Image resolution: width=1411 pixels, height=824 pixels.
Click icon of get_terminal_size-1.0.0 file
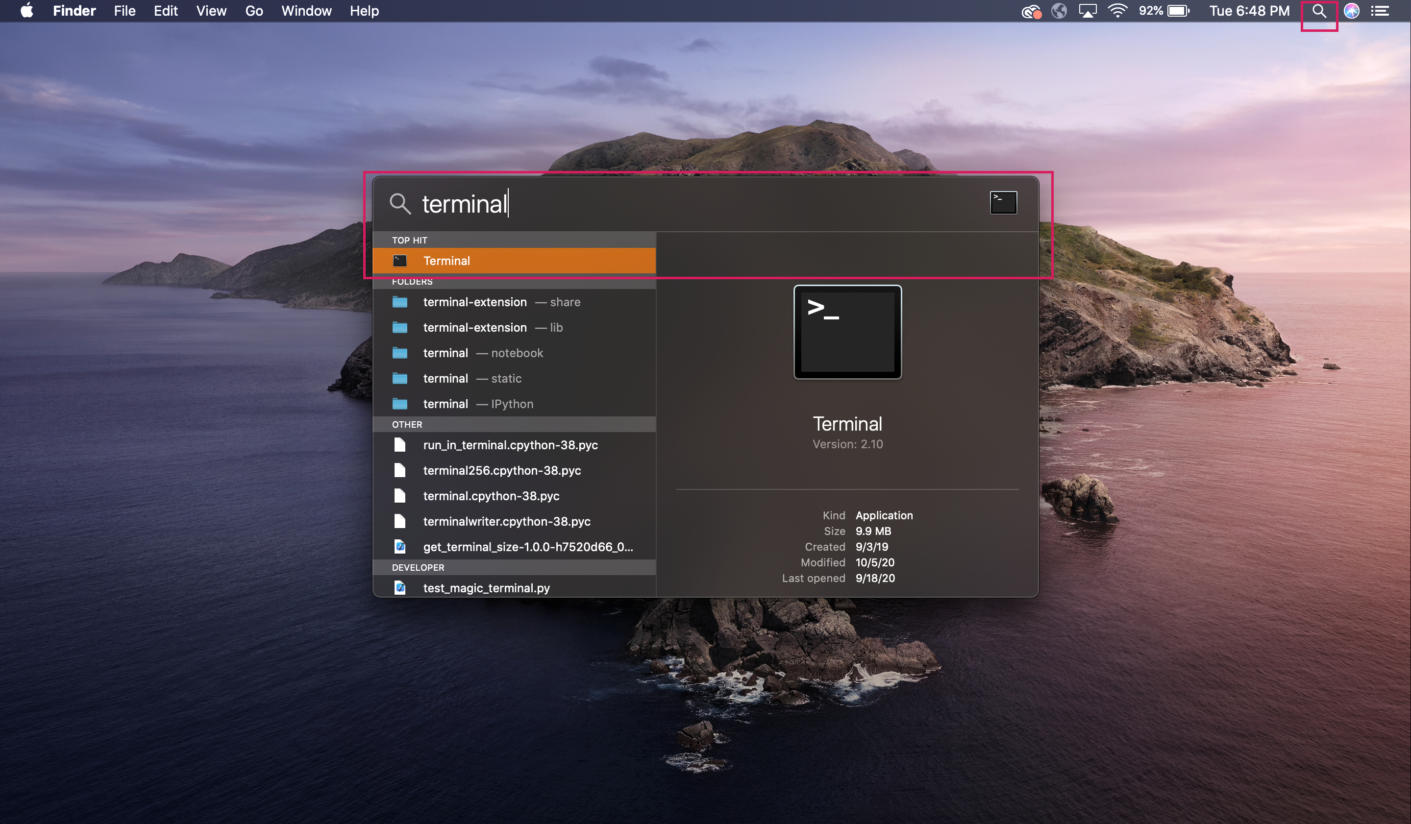400,546
